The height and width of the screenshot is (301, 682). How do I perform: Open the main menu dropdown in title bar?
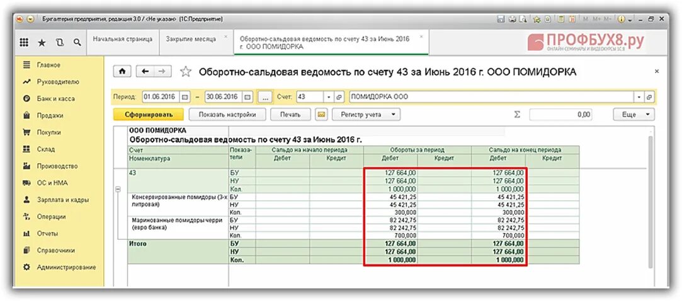[x=30, y=19]
